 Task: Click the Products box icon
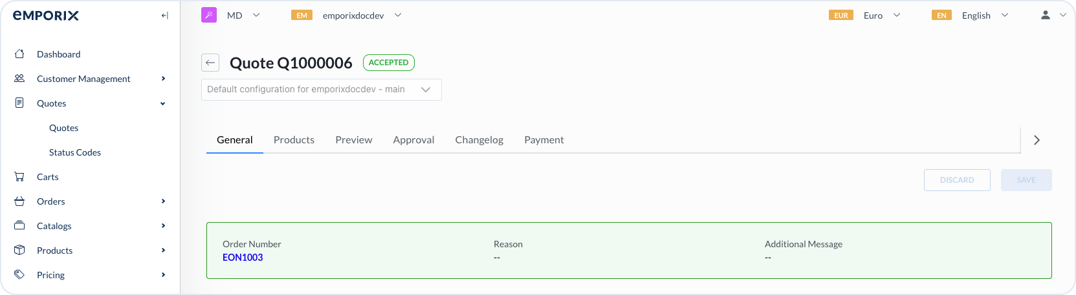(x=19, y=250)
